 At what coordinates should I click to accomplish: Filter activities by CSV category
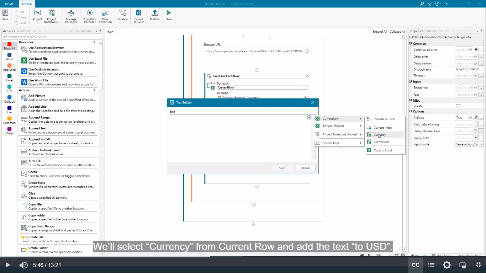(x=9, y=89)
